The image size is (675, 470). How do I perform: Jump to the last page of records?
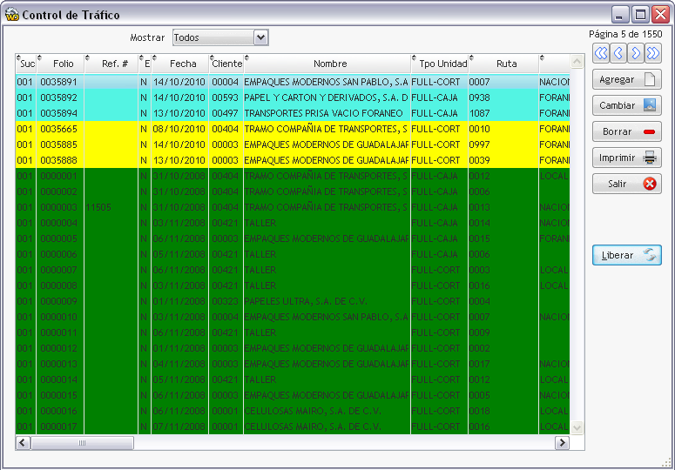point(652,53)
